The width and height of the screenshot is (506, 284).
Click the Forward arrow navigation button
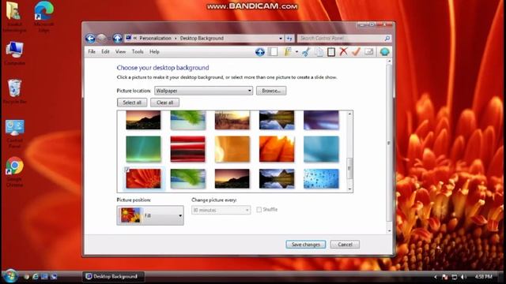pos(101,39)
